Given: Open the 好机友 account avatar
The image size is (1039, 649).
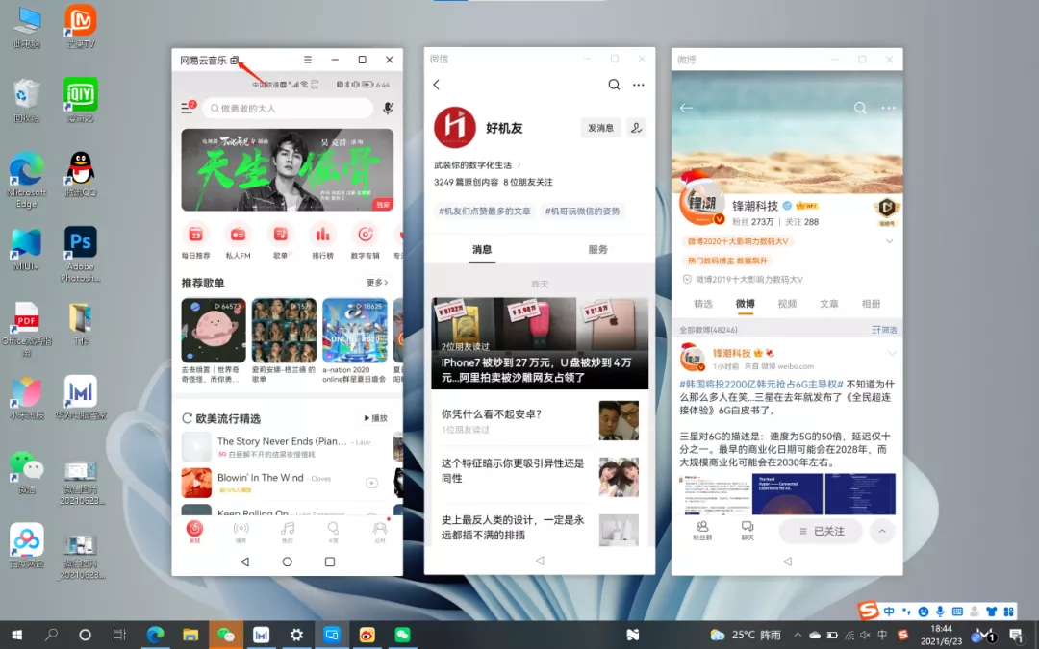Looking at the screenshot, I should [454, 127].
